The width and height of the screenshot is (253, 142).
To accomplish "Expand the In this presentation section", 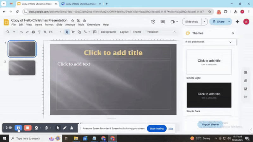I will coord(230,42).
